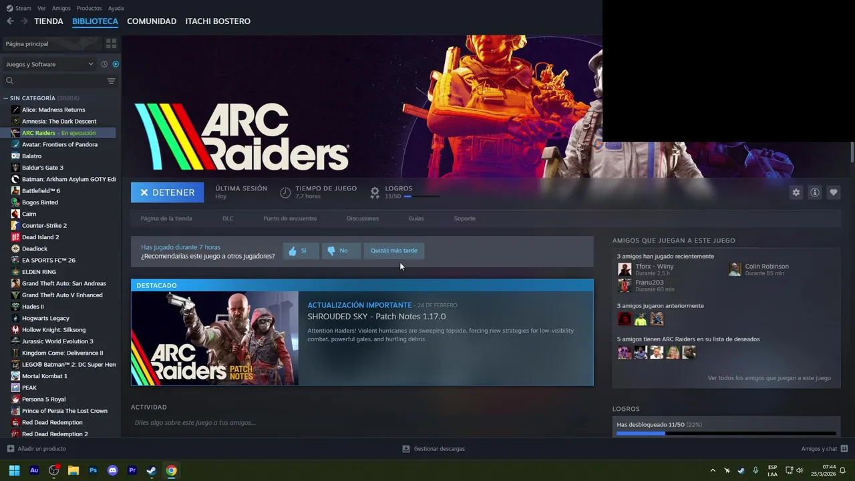Viewport: 855px width, 481px height.
Task: Open Página de la tienda link
Action: click(166, 218)
